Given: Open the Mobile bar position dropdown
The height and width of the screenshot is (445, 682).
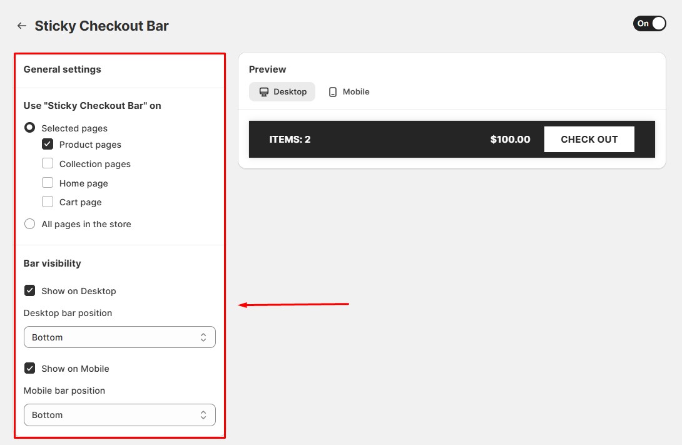Looking at the screenshot, I should (x=120, y=414).
